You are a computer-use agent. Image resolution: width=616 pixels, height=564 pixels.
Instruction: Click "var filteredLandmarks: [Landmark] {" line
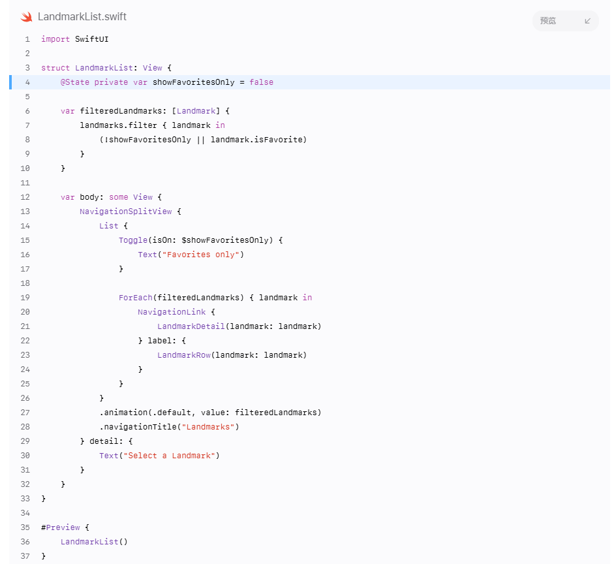point(145,111)
